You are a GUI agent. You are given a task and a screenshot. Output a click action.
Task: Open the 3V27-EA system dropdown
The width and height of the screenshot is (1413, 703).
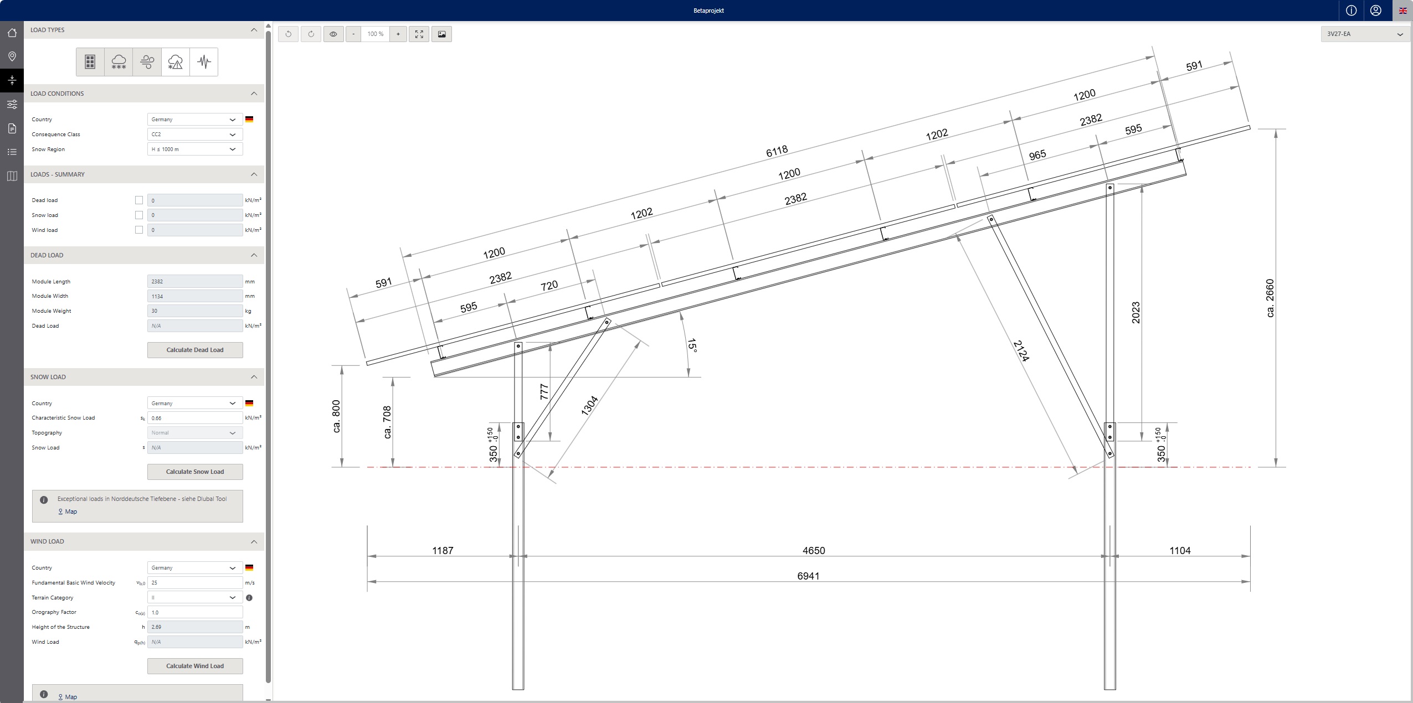tap(1365, 34)
